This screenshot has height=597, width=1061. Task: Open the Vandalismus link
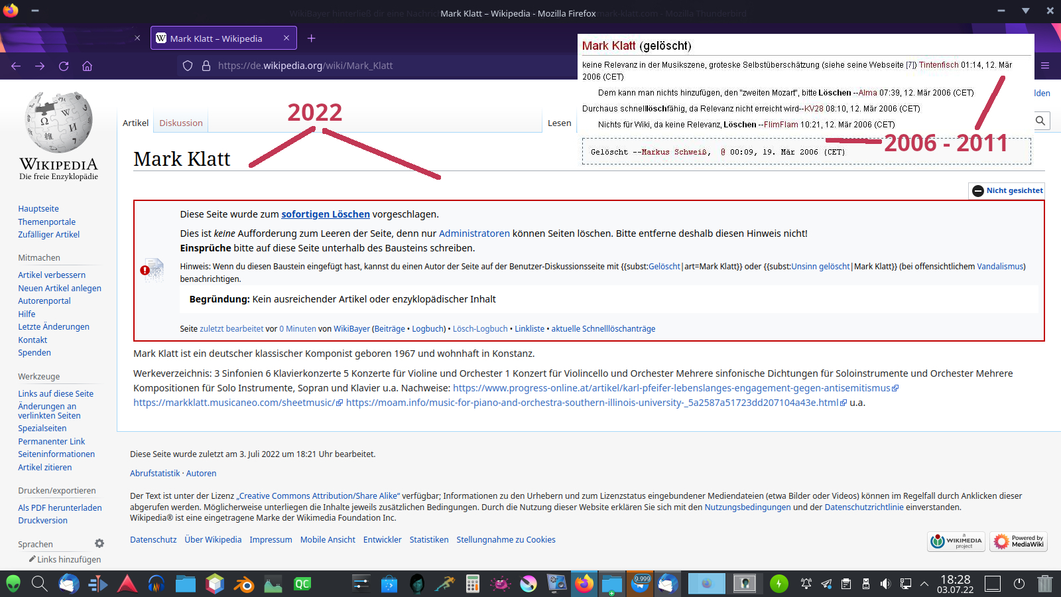(1000, 267)
